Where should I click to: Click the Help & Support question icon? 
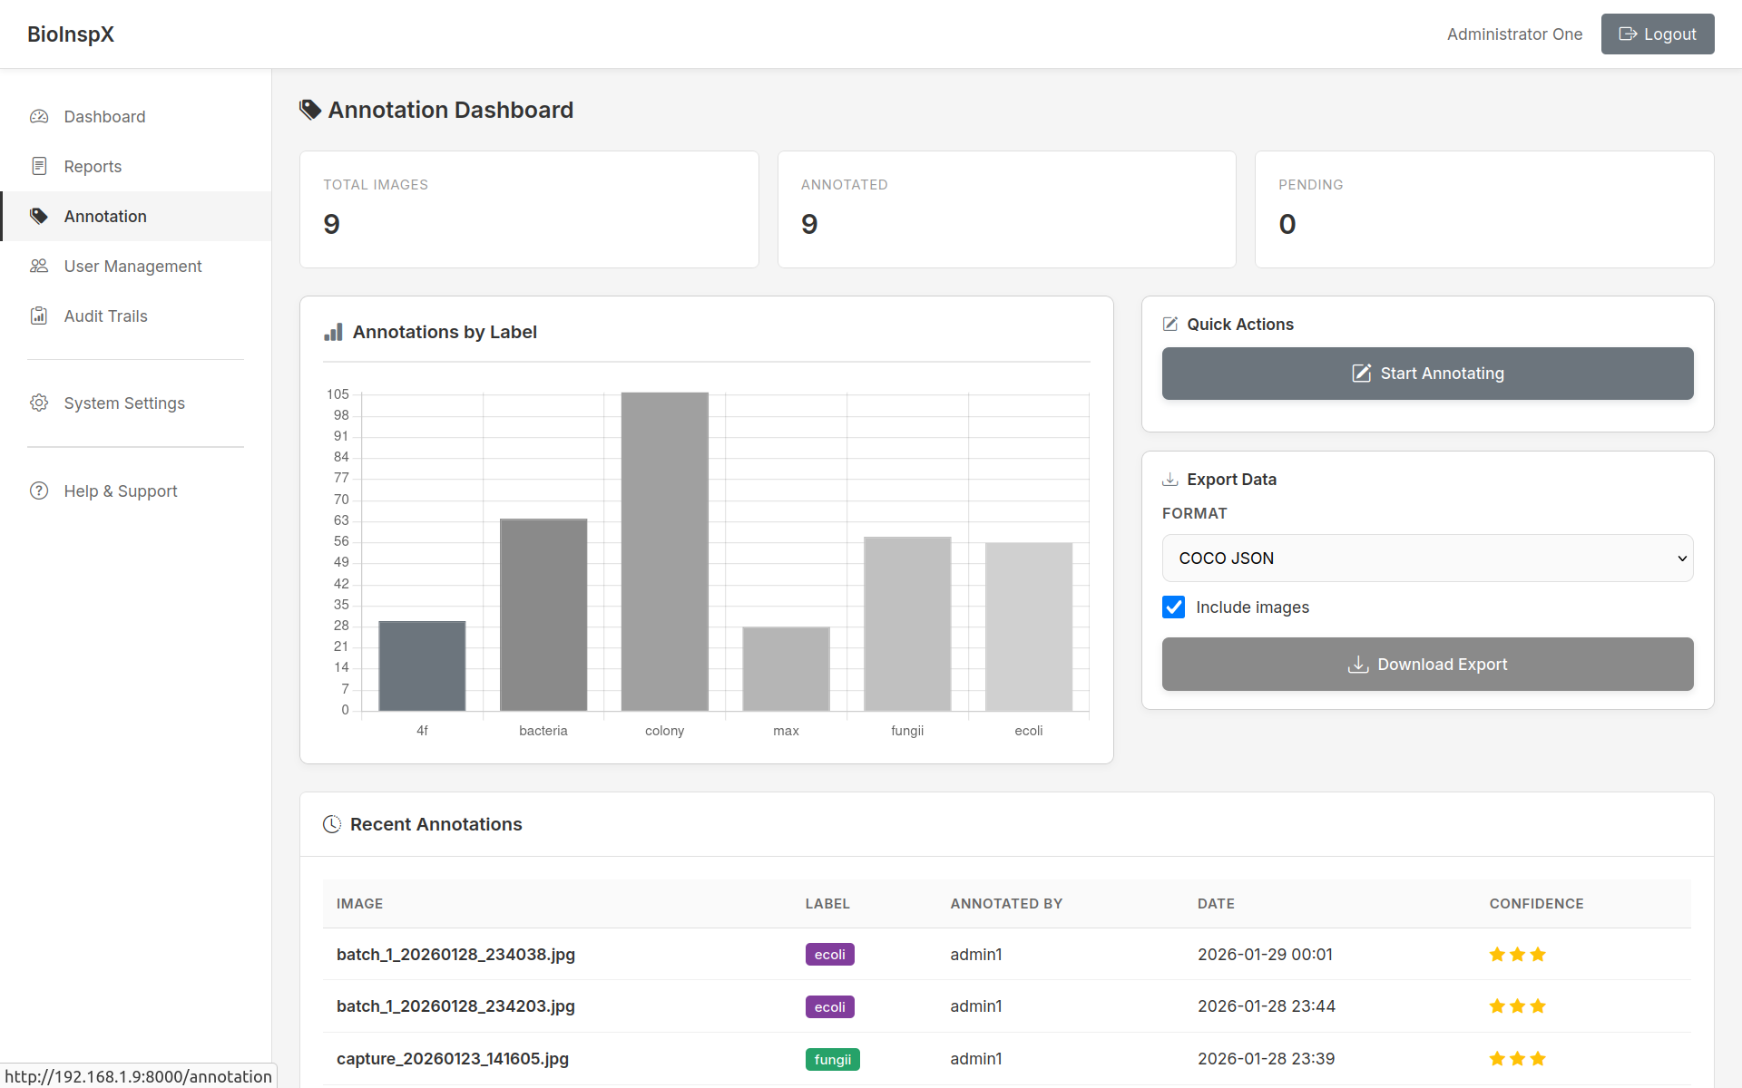(x=39, y=491)
